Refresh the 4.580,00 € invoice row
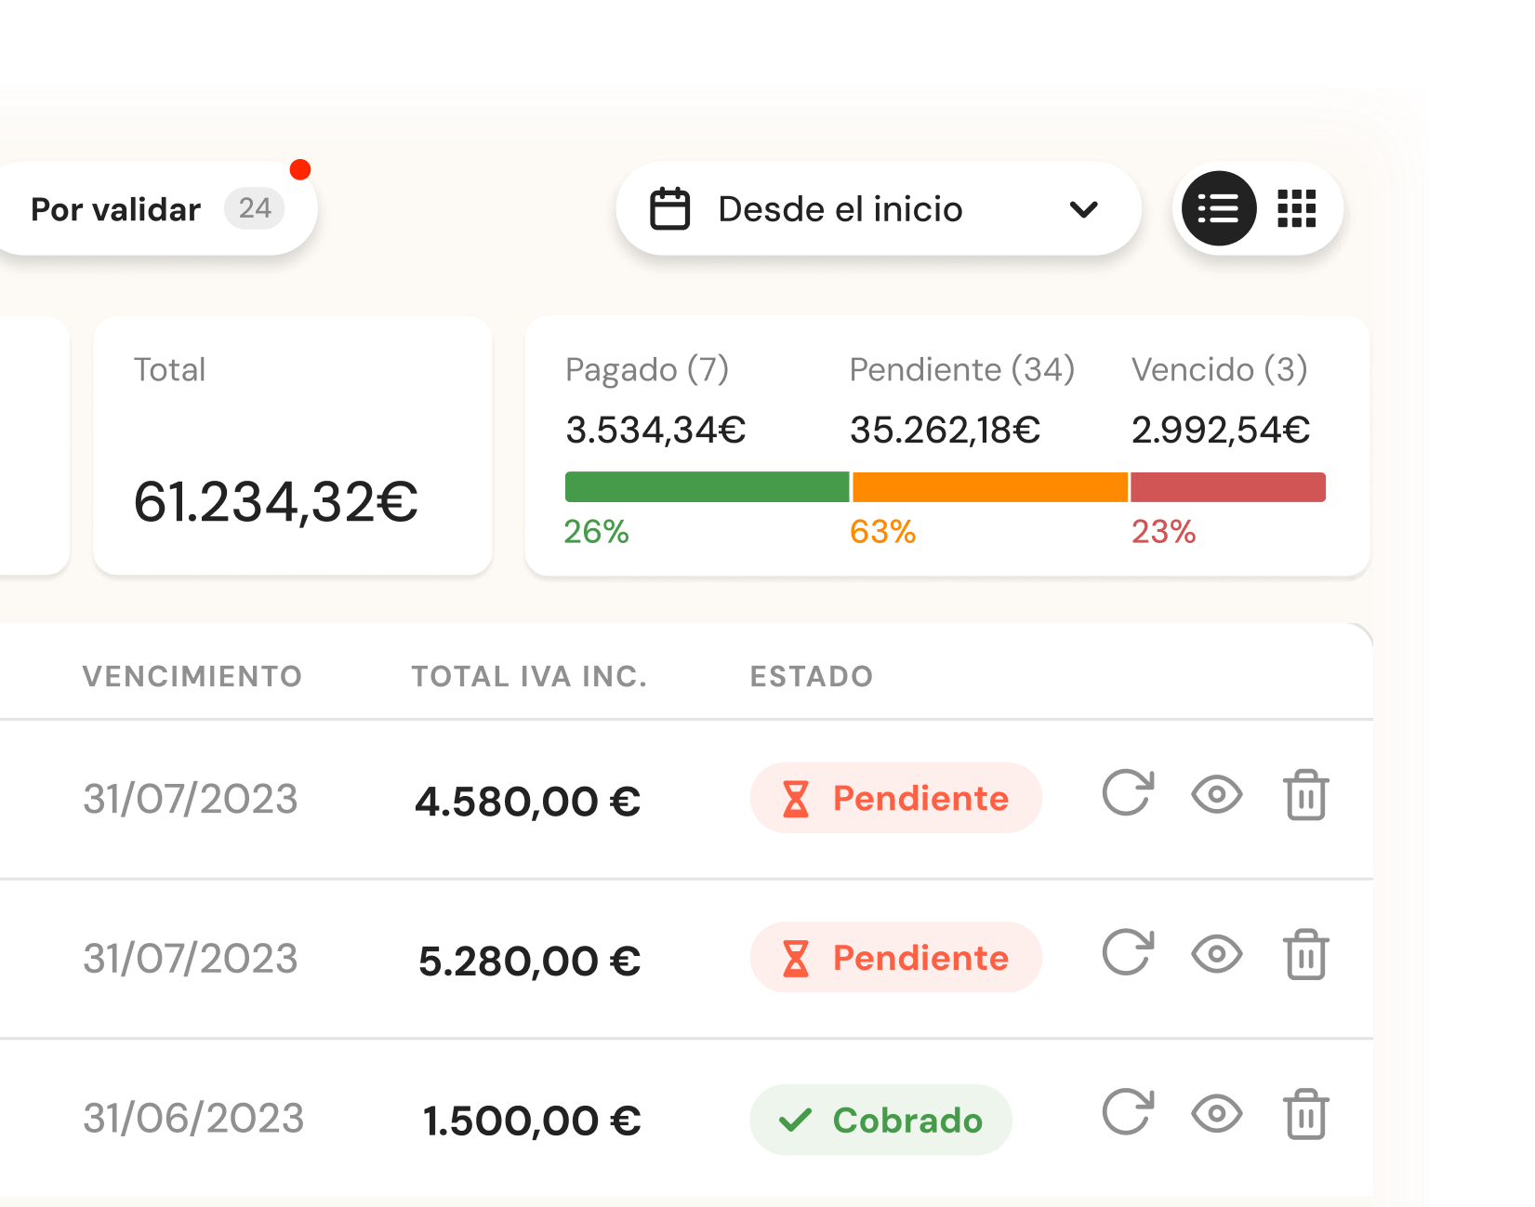The width and height of the screenshot is (1535, 1207). tap(1128, 793)
